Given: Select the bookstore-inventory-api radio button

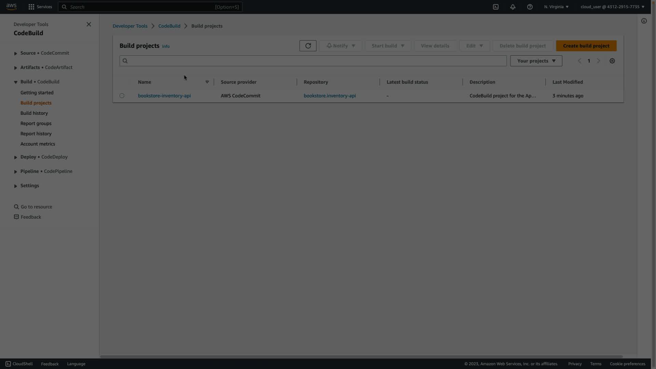Looking at the screenshot, I should click(122, 96).
